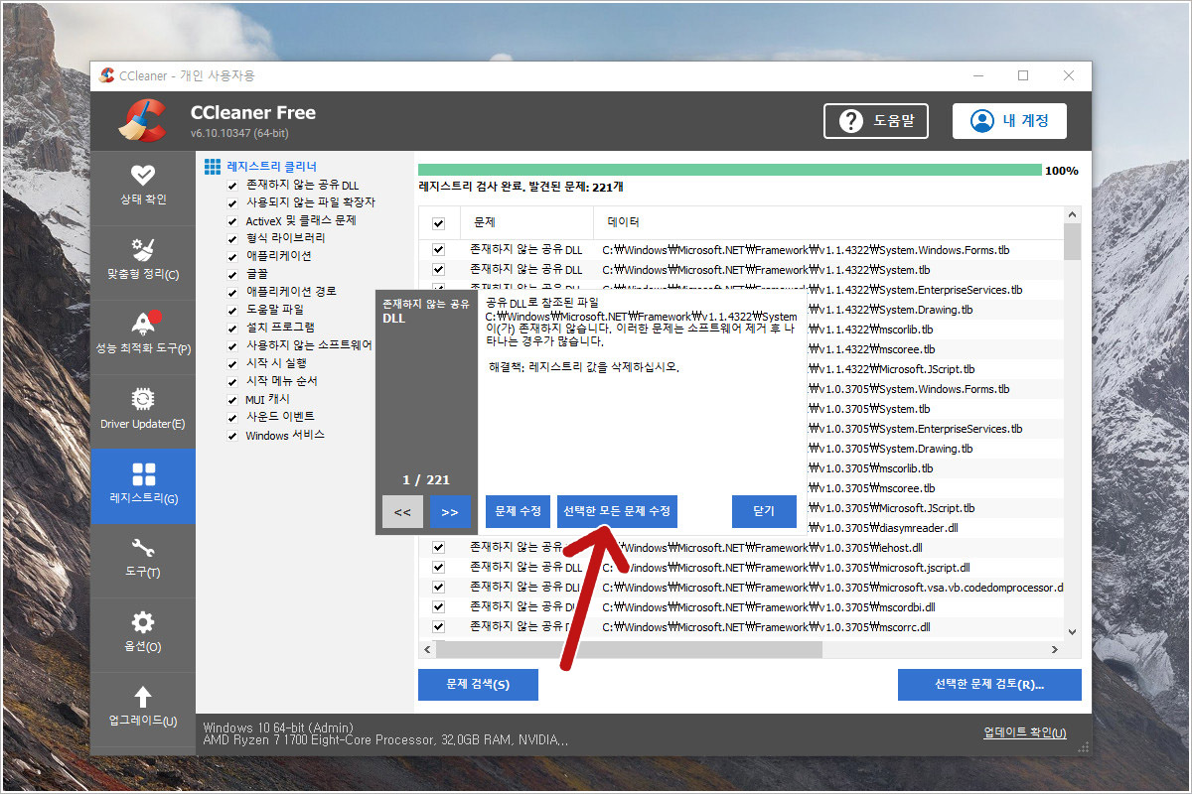
Task: Click 문제 수정 fix issue button
Action: 518,511
